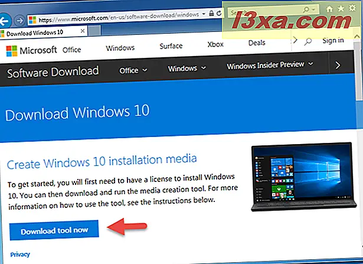Expand the Windows dropdown in dark bar
The width and height of the screenshot is (363, 264).
pos(187,69)
